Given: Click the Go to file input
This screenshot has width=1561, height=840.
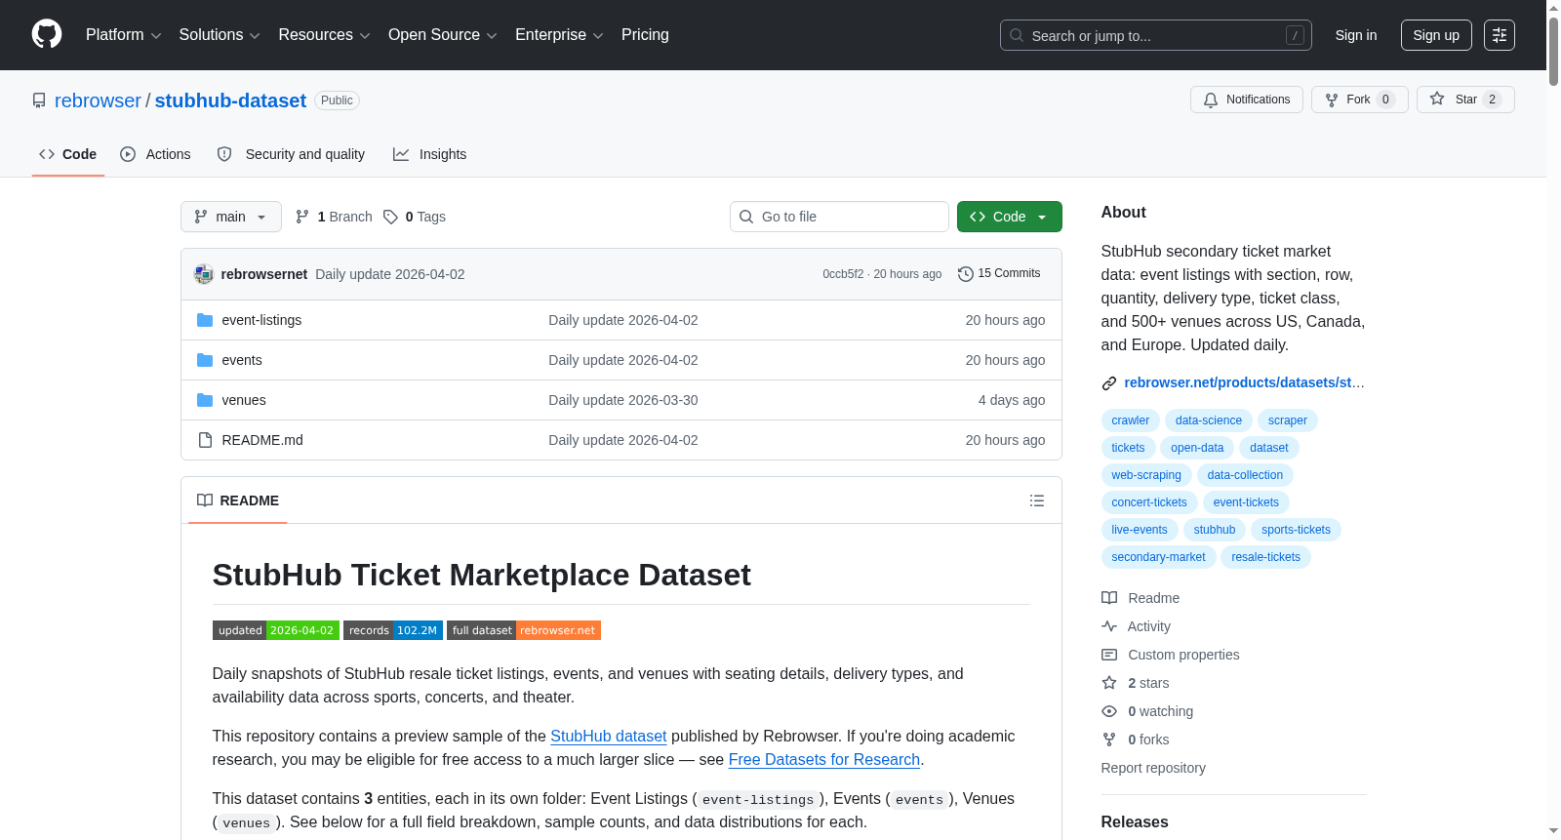Looking at the screenshot, I should tap(839, 217).
